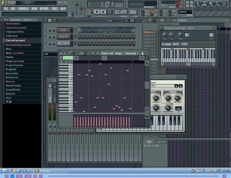Screen dimensions: 231x178
Task: Click the Piano roll horizontal scrollbar thumb
Action: [104, 58]
